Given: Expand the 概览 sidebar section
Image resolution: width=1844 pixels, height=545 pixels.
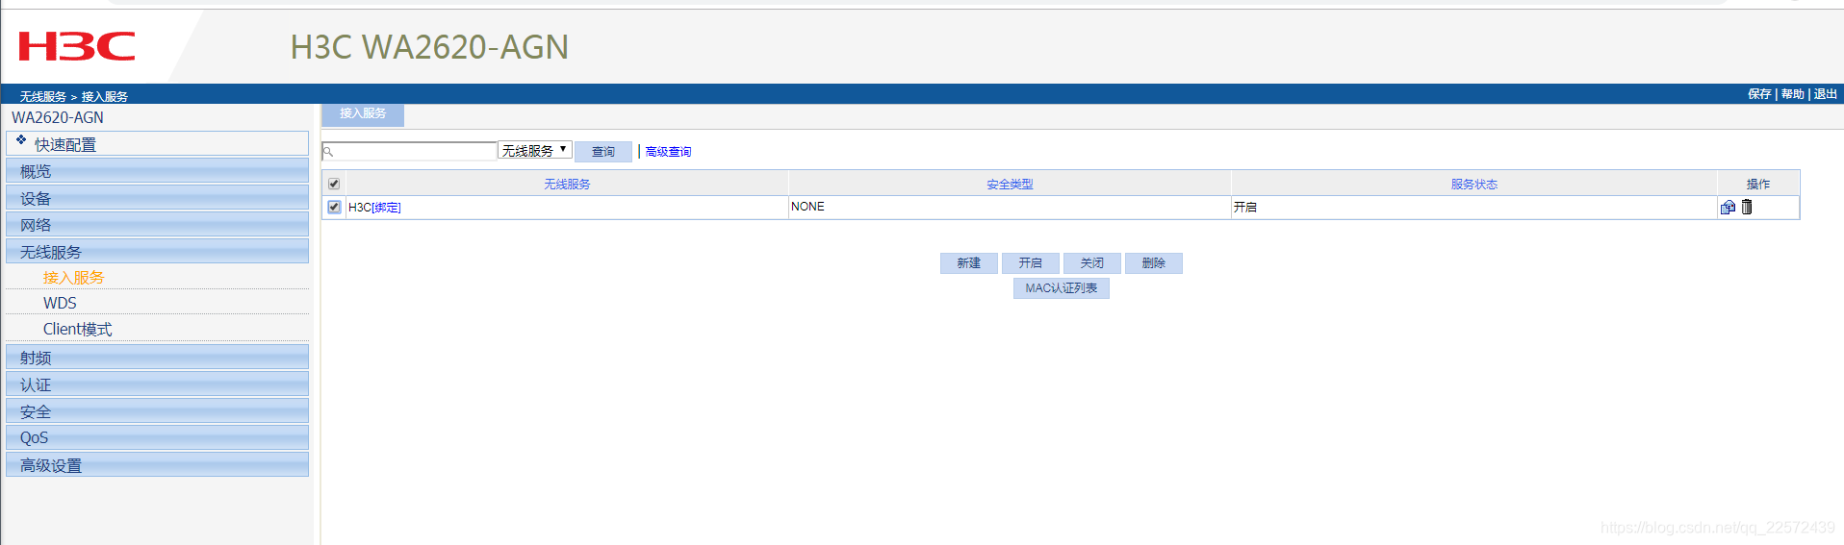Looking at the screenshot, I should [x=158, y=171].
